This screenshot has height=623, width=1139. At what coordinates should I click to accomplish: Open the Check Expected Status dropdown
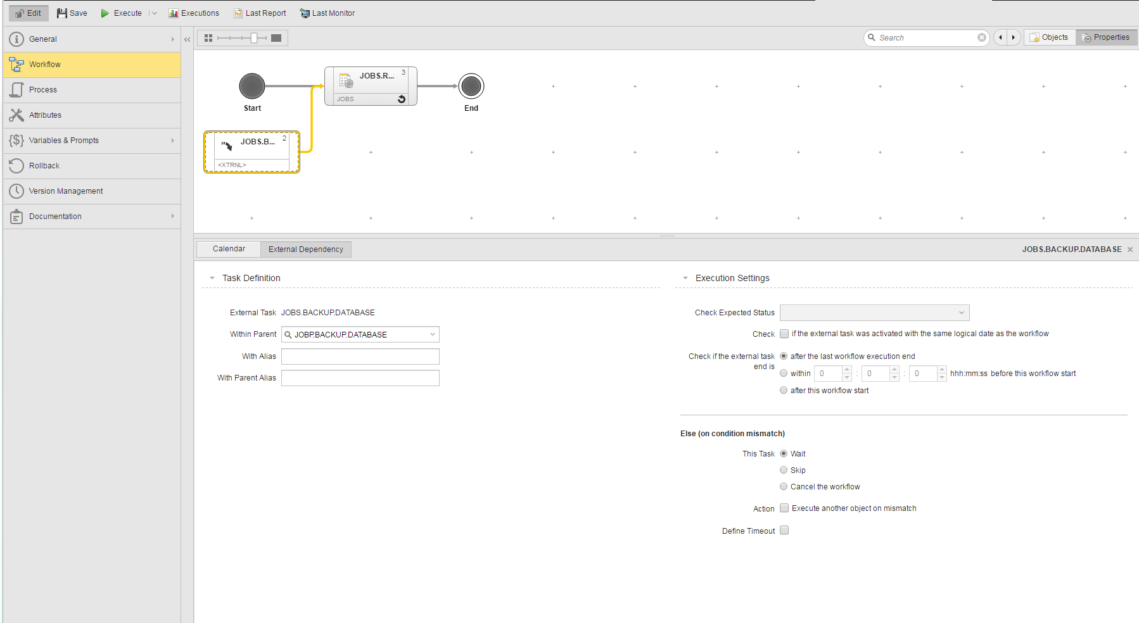874,313
